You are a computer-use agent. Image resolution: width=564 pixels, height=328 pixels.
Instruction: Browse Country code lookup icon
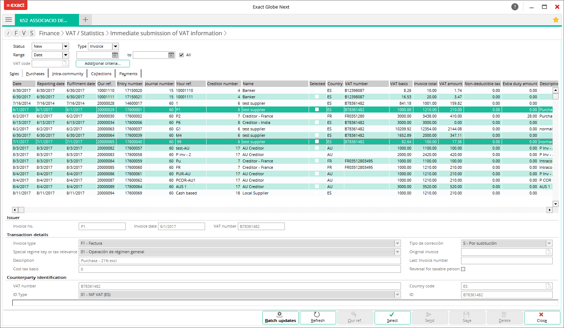(x=549, y=286)
